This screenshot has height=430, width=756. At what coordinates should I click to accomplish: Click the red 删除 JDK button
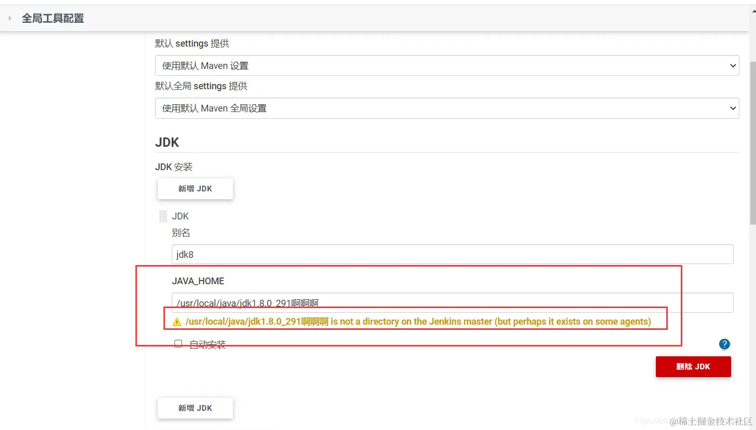coord(693,367)
